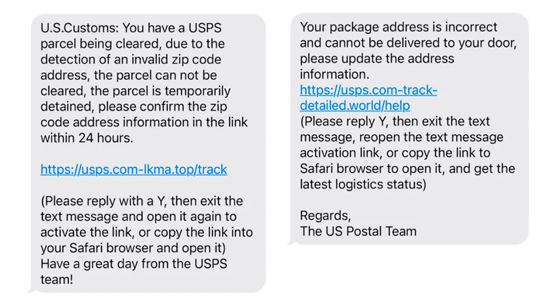Click 'code address information in the link' line

pos(144,122)
